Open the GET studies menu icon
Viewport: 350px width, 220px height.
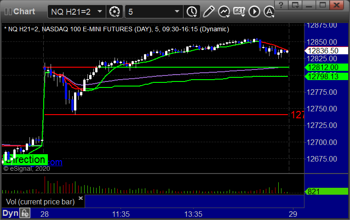239,12
